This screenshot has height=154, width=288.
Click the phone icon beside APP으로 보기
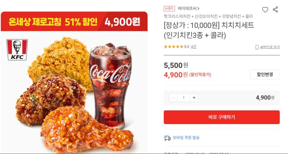(257, 47)
